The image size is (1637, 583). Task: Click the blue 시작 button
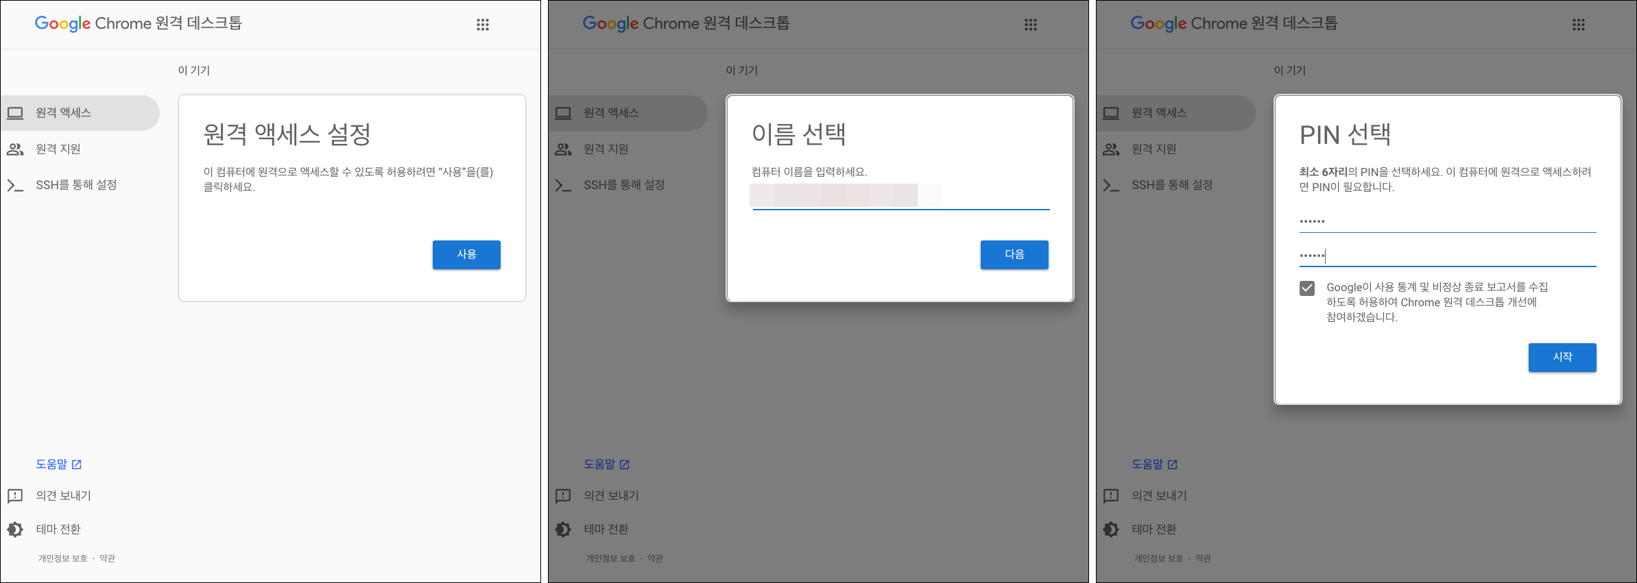tap(1562, 358)
